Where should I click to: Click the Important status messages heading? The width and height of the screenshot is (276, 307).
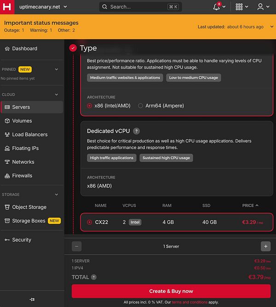click(41, 23)
